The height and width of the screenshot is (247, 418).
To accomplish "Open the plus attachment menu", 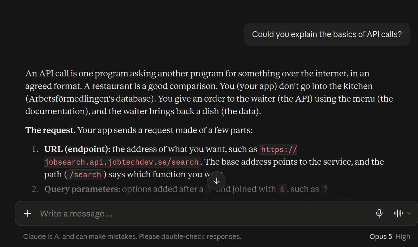I will pos(27,213).
